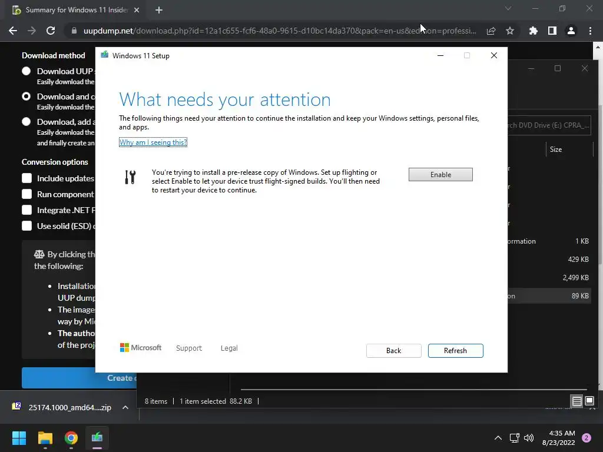Open the clock showing 4:35 AM 8/23/2022
The width and height of the screenshot is (603, 452).
[x=558, y=438]
